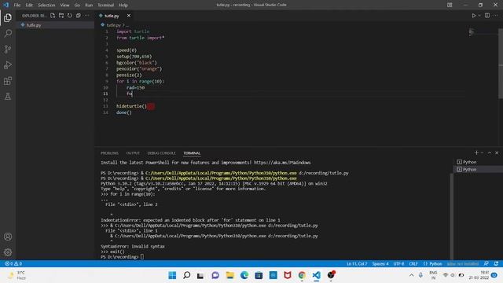This screenshot has width=503, height=283.
Task: Open the Selection menu
Action: point(46,6)
